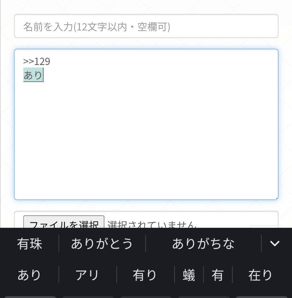
Task: Focus the name input field
Action: tap(146, 26)
